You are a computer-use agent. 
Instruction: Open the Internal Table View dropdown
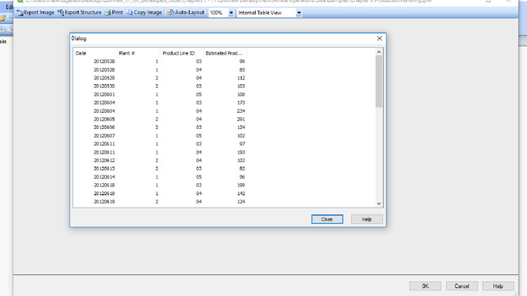[x=299, y=13]
